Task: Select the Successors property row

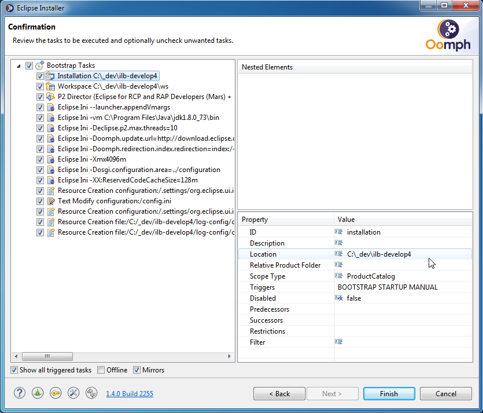Action: point(355,320)
